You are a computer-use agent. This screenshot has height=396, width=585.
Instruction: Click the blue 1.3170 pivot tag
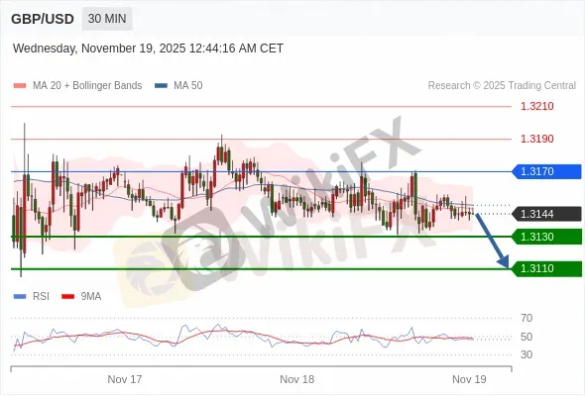tap(547, 171)
